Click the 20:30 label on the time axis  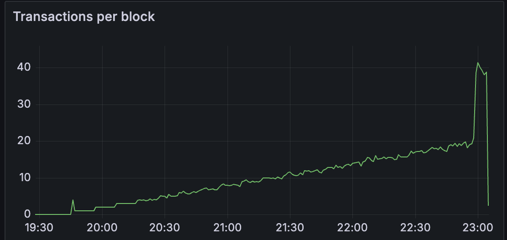(x=165, y=227)
